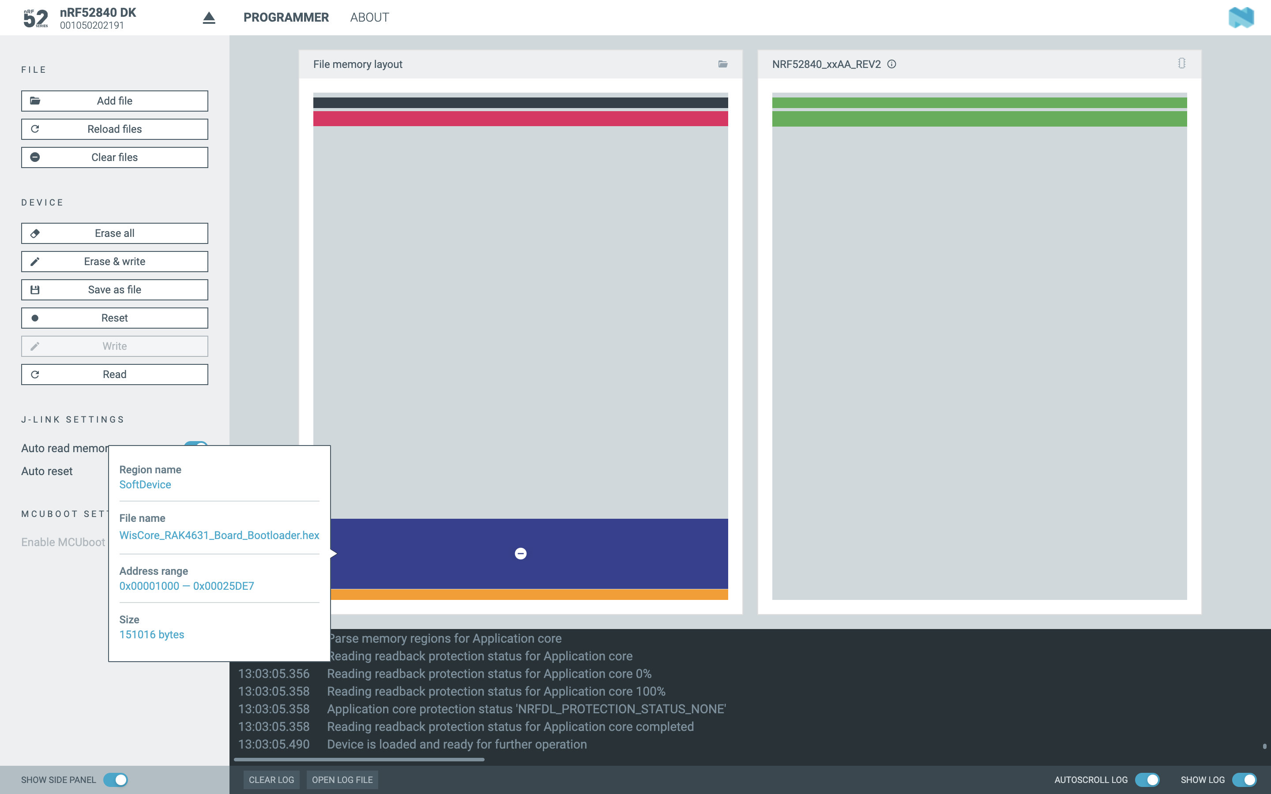
Task: Switch to the About tab
Action: coord(369,17)
